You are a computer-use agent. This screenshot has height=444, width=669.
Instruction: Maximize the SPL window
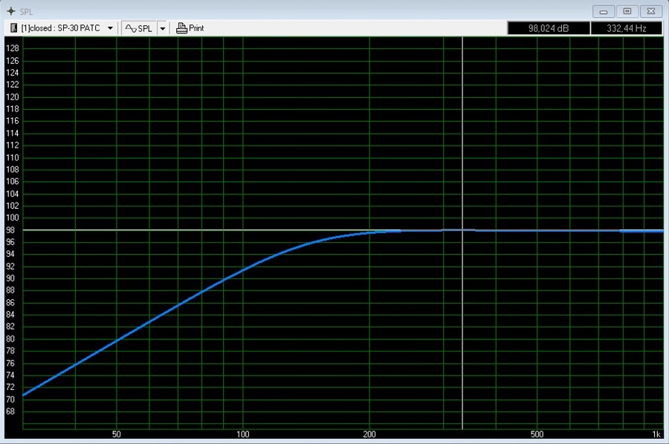point(627,11)
